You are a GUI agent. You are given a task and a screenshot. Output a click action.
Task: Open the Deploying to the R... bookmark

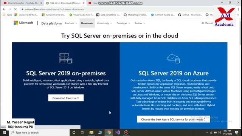coord(26,15)
